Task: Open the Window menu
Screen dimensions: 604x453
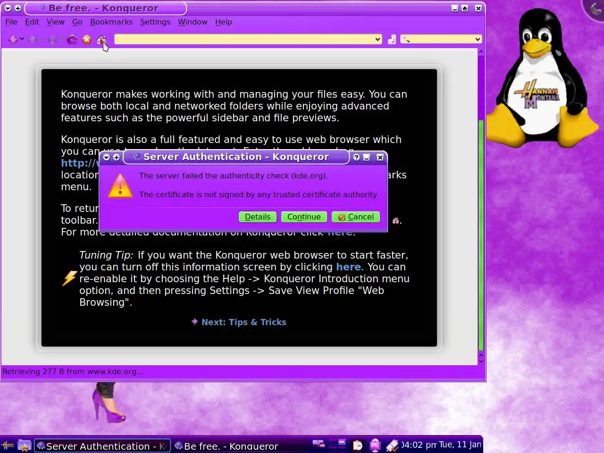Action: pos(193,22)
